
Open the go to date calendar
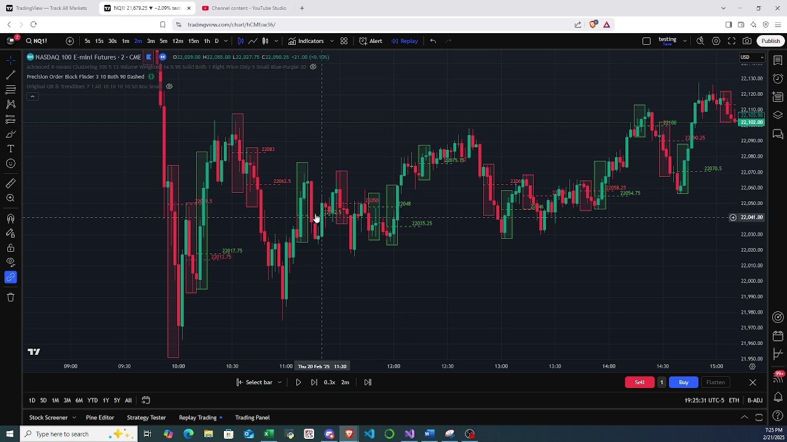click(x=146, y=400)
